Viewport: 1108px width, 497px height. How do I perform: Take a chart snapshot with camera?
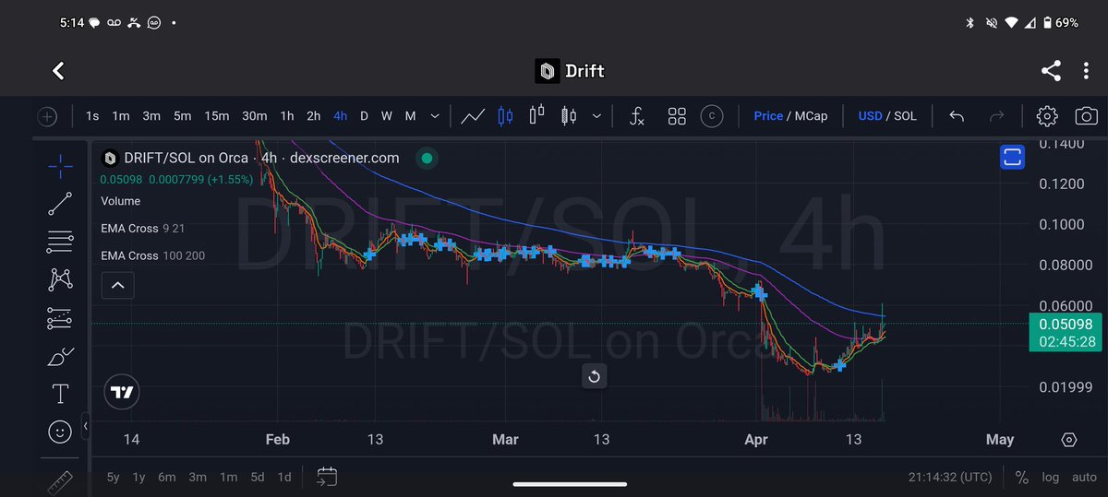pos(1086,116)
